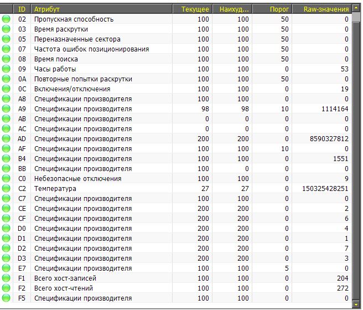Image resolution: width=363 pixels, height=310 pixels.
Task: Select the Время поиска attribute
Action: point(56,59)
